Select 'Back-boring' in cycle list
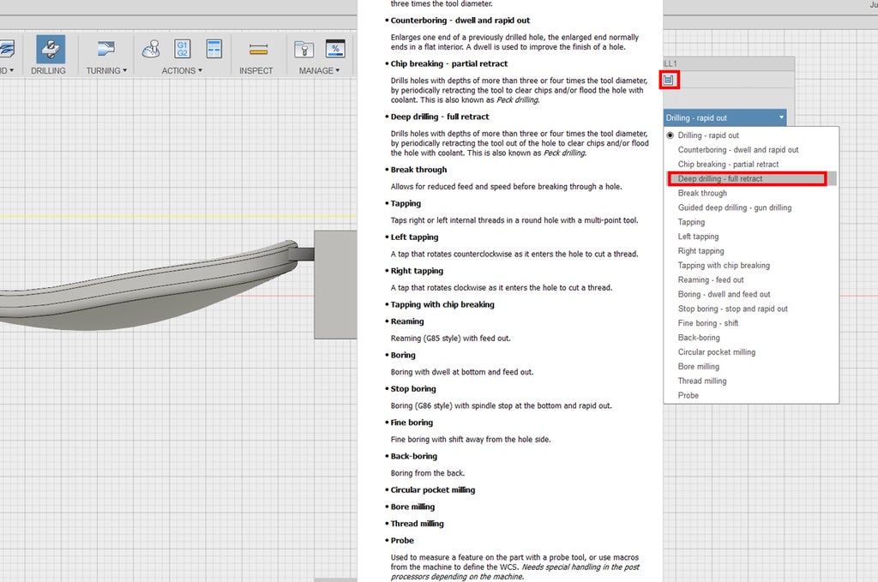 pos(751,338)
